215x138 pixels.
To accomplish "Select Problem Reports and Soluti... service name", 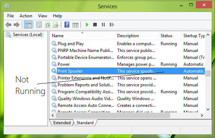I will tap(86, 85).
